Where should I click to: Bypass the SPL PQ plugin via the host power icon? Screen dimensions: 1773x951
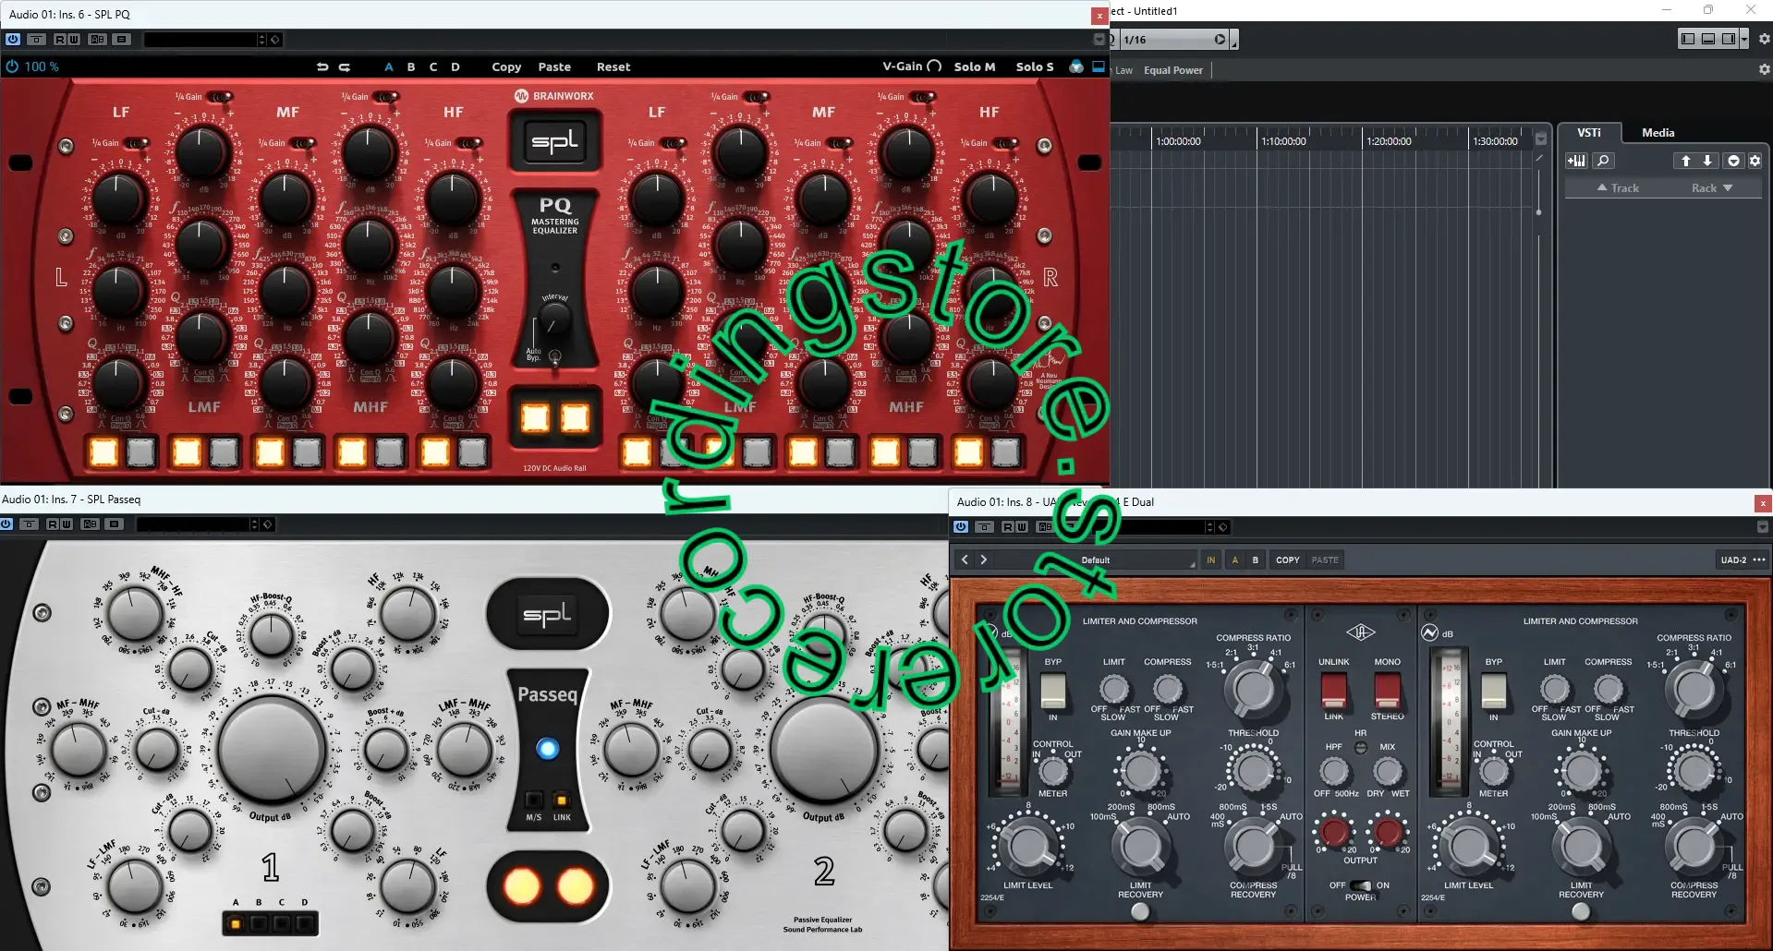pos(13,40)
